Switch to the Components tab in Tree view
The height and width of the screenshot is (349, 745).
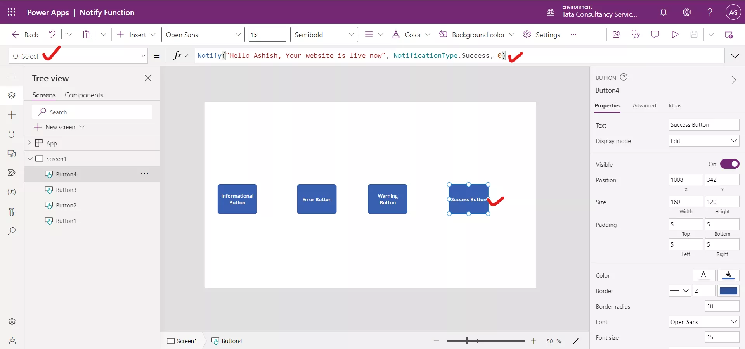tap(84, 95)
